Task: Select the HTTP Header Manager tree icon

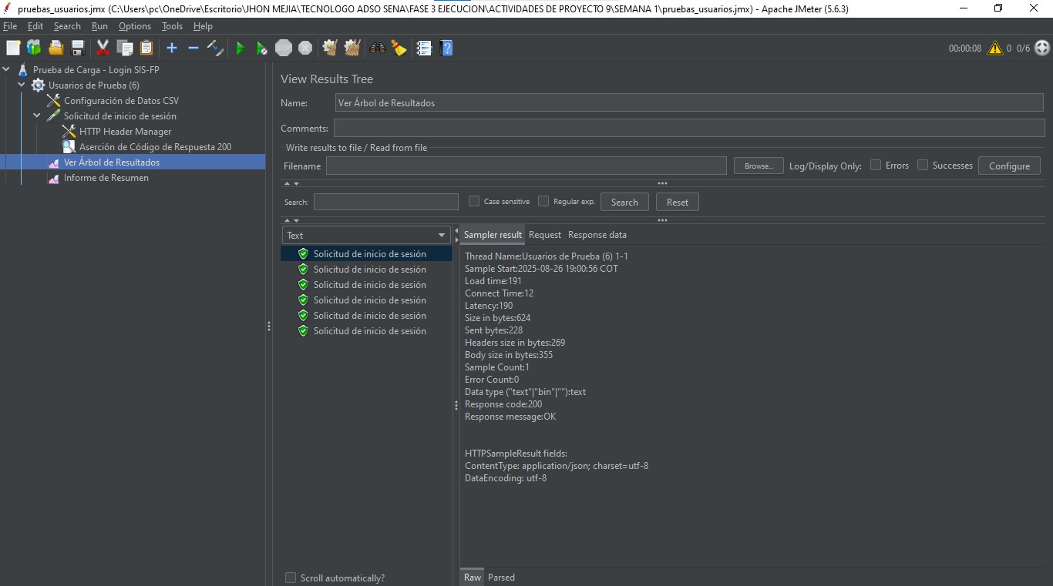Action: click(x=69, y=132)
